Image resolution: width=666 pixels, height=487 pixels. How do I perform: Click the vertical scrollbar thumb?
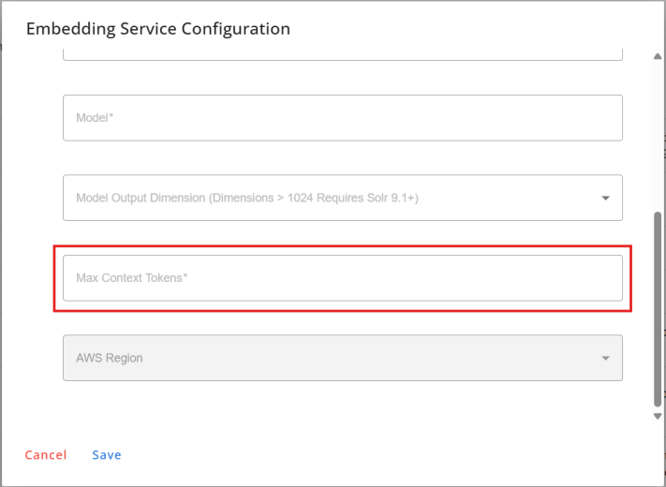click(x=658, y=309)
